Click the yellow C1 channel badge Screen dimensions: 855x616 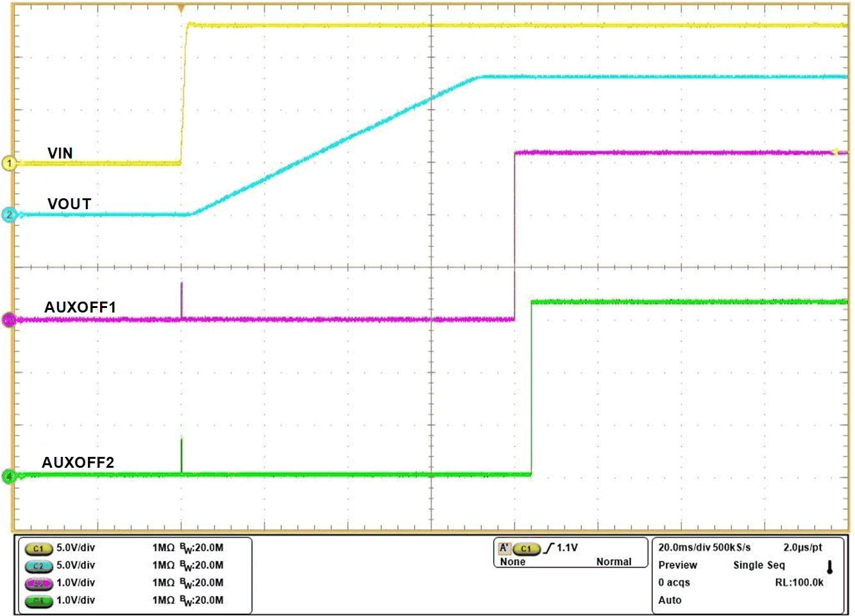coord(38,549)
